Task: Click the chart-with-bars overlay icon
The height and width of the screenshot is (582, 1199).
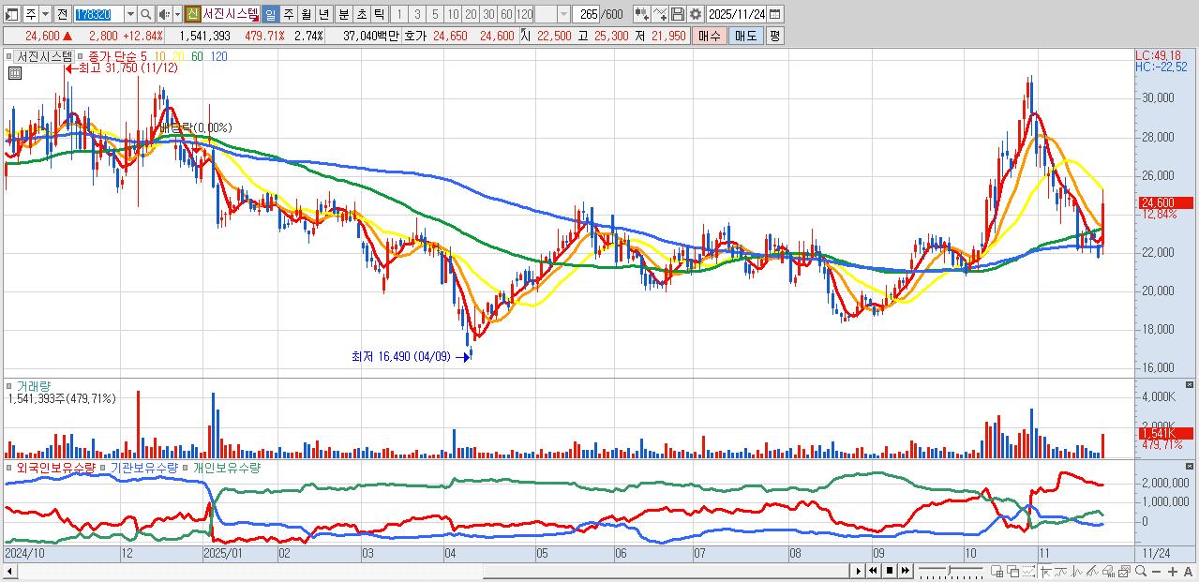Action: pyautogui.click(x=1108, y=571)
